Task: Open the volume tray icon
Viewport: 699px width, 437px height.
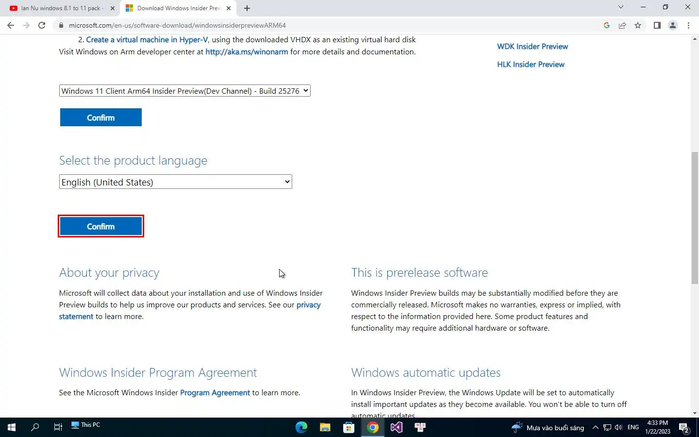Action: tap(618, 427)
